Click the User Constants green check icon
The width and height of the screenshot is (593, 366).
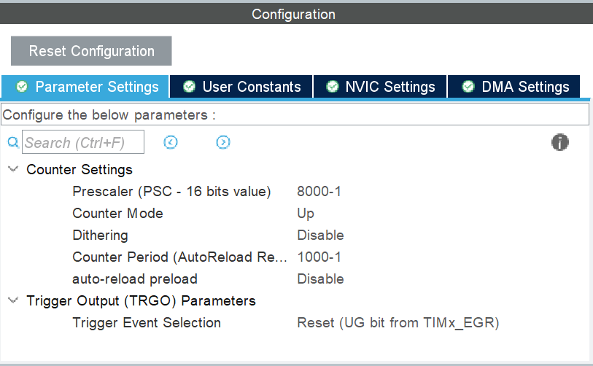190,87
